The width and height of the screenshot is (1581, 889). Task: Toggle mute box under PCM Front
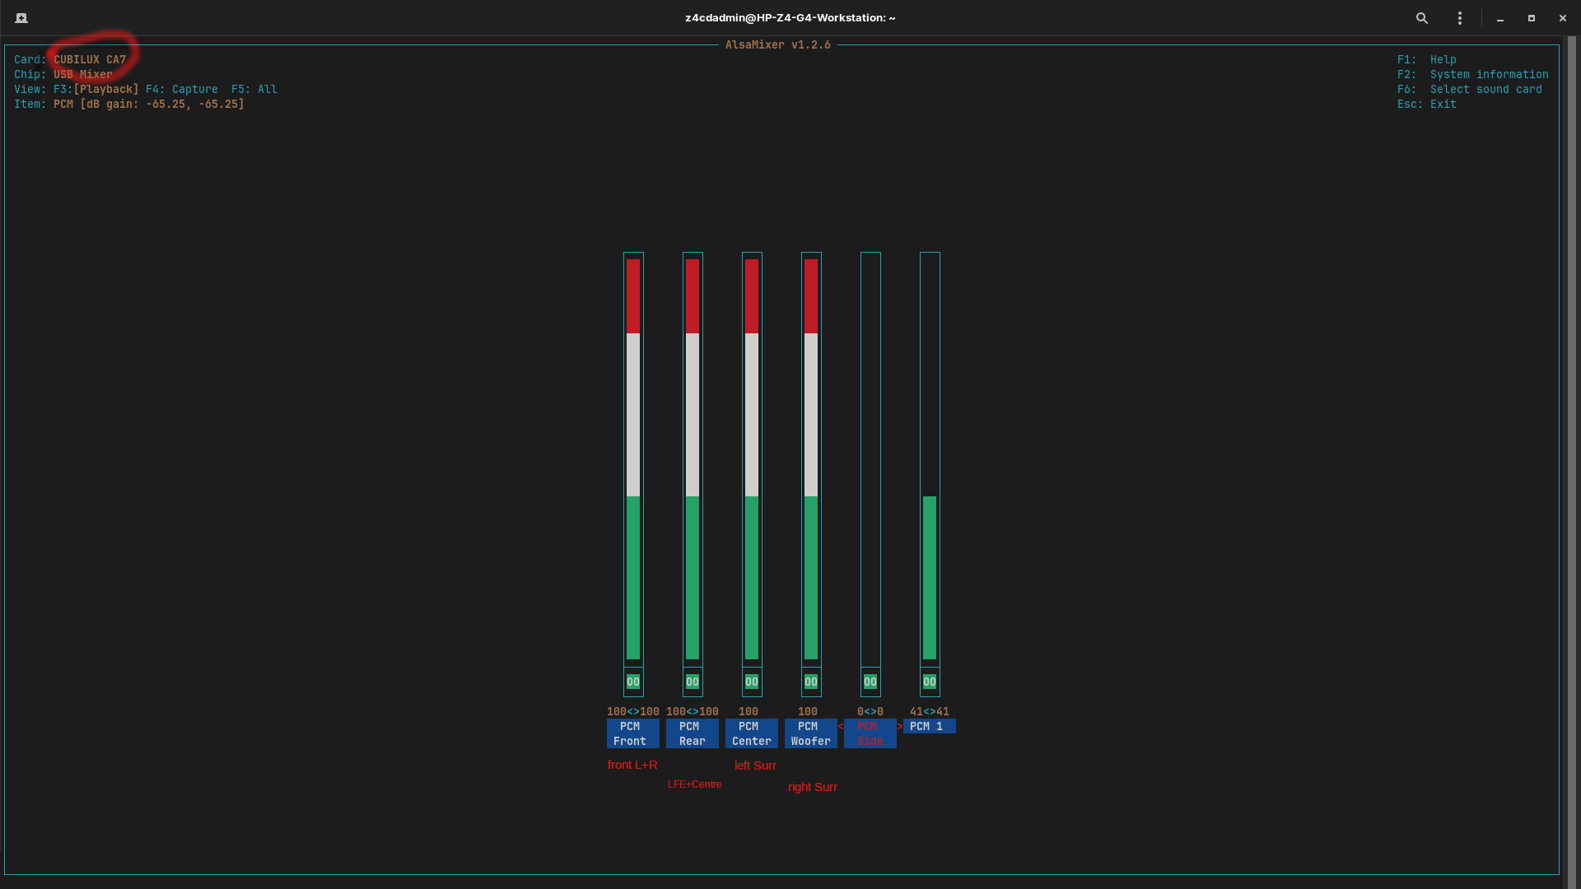tap(633, 682)
